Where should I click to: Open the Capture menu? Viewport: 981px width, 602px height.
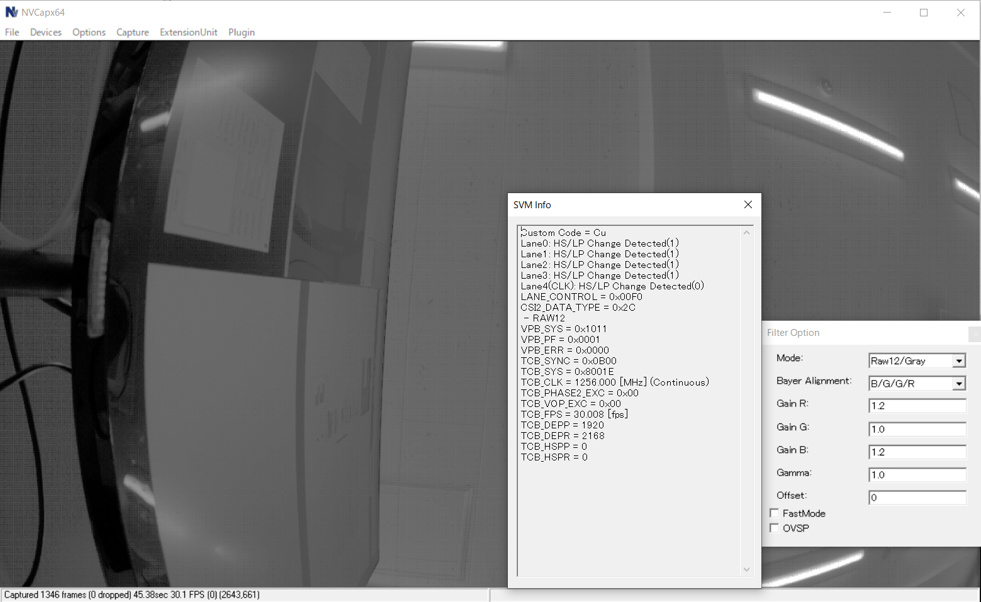click(x=132, y=32)
